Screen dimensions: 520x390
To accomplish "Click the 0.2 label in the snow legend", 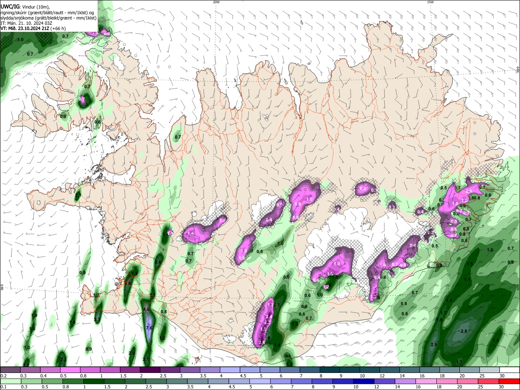I will 3,376.
